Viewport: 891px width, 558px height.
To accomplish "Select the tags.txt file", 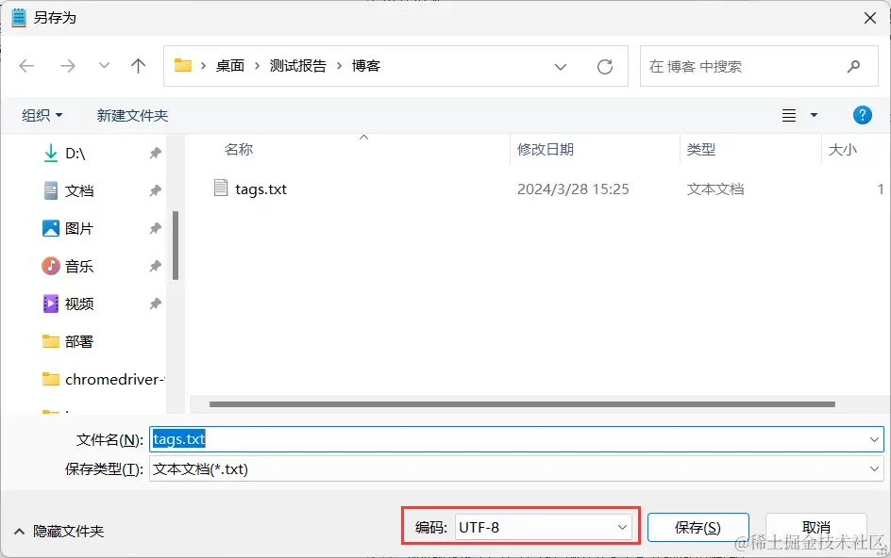I will pos(261,189).
